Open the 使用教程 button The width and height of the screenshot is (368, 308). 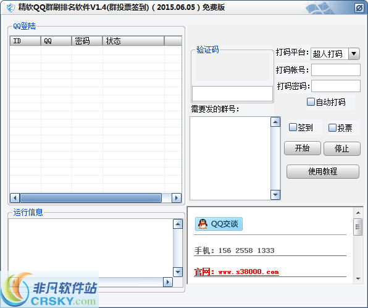pos(323,171)
